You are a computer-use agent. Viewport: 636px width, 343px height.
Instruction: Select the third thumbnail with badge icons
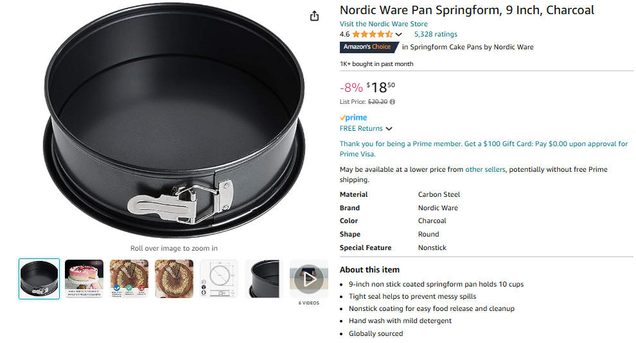click(129, 279)
